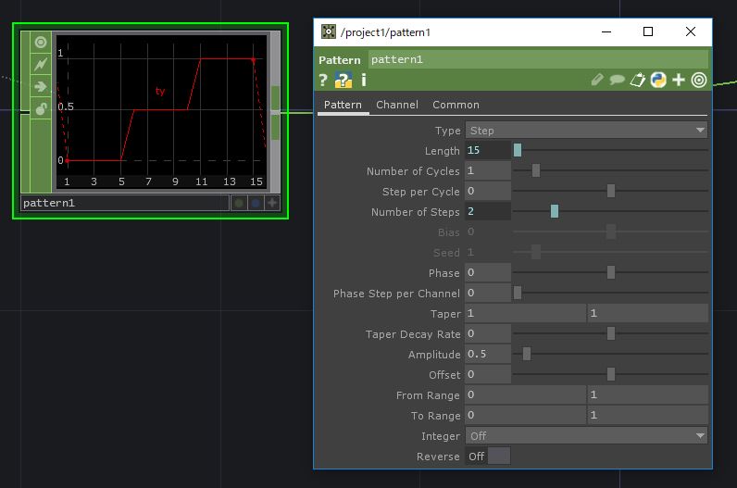
Task: Click the bypass flag on pattern1 node
Action: [41, 64]
